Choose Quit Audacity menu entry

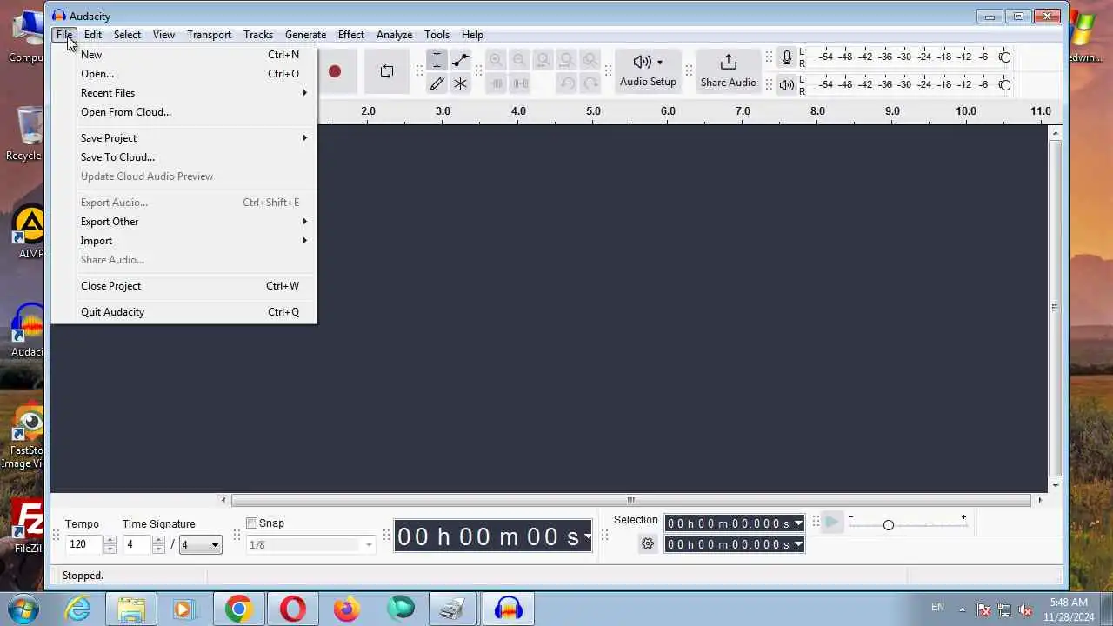coord(183,312)
